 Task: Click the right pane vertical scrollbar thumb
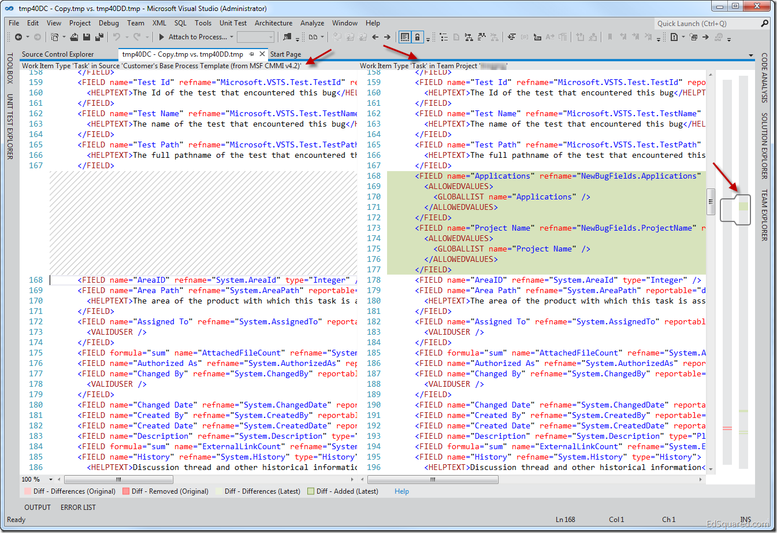point(711,202)
